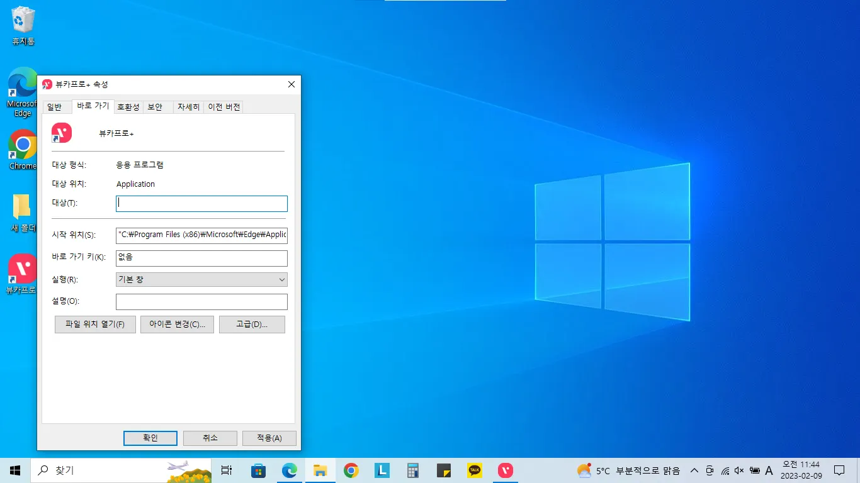Click the '응용 프로그램' target type text

click(140, 165)
